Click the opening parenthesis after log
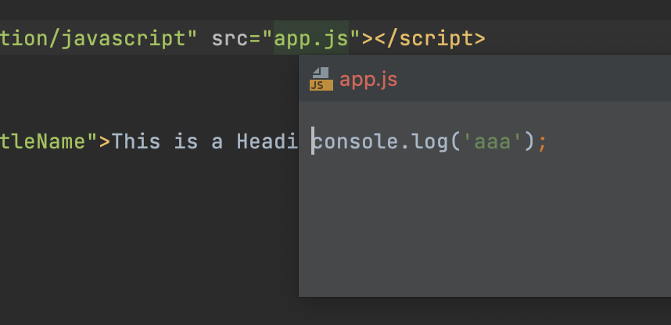671x325 pixels. [x=455, y=142]
